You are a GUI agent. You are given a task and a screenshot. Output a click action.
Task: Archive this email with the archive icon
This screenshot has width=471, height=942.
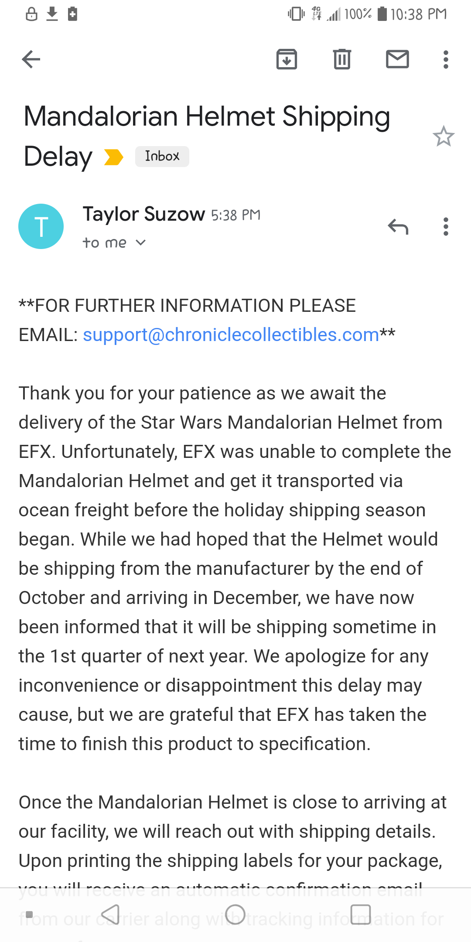pyautogui.click(x=287, y=59)
